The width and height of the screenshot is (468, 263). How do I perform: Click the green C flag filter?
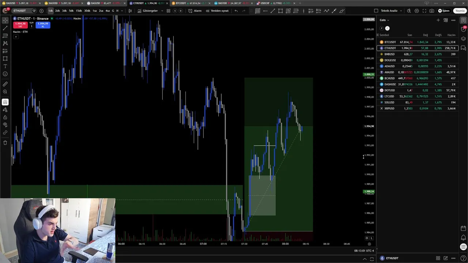(x=388, y=28)
